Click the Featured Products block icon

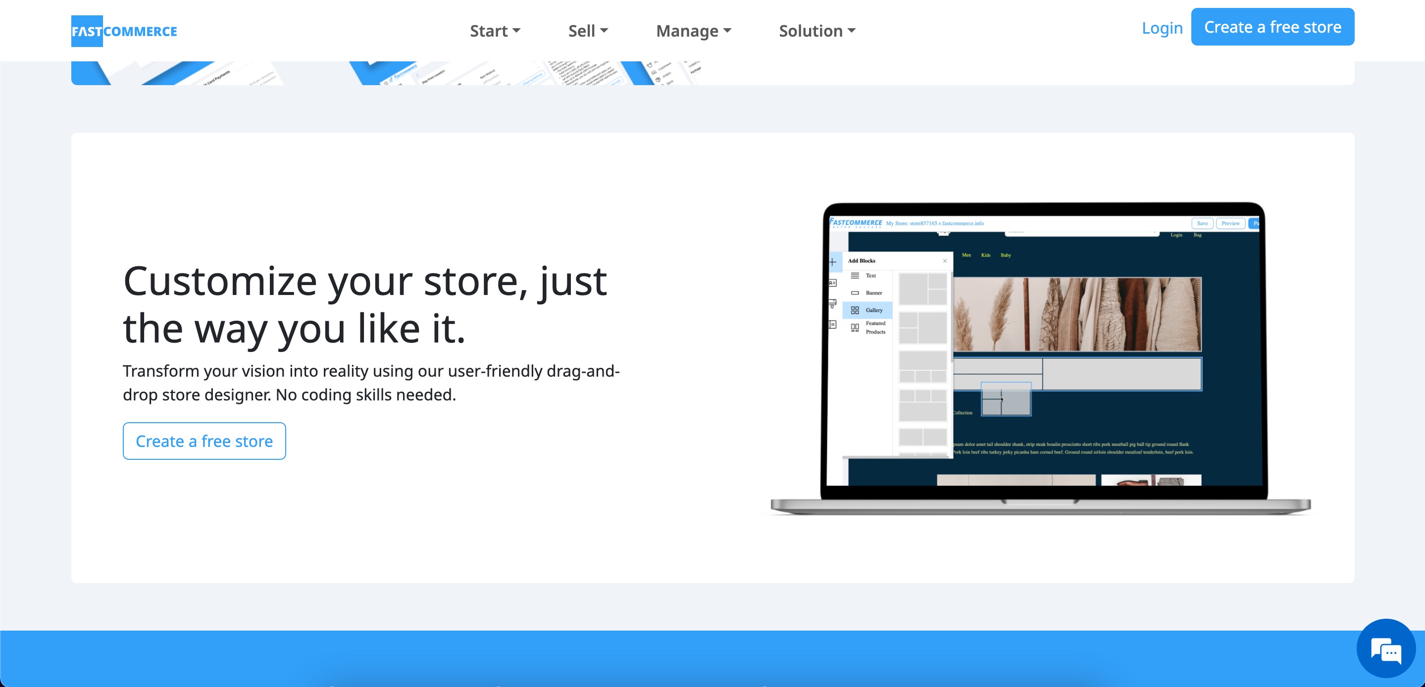854,328
